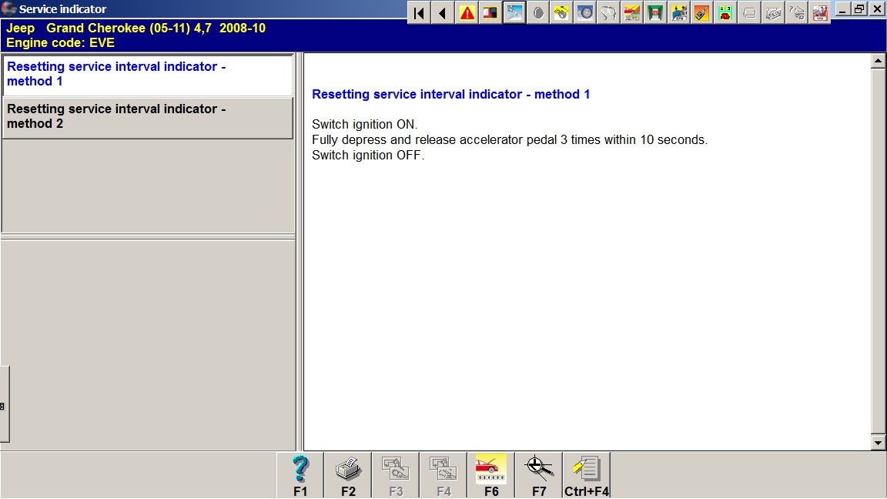Click the scroll down arrow in content pane

click(878, 443)
